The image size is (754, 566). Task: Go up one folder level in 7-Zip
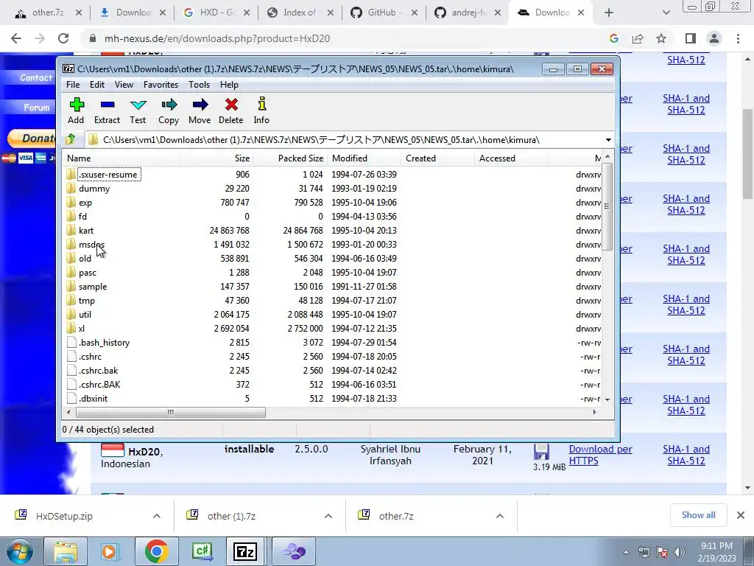pyautogui.click(x=71, y=139)
